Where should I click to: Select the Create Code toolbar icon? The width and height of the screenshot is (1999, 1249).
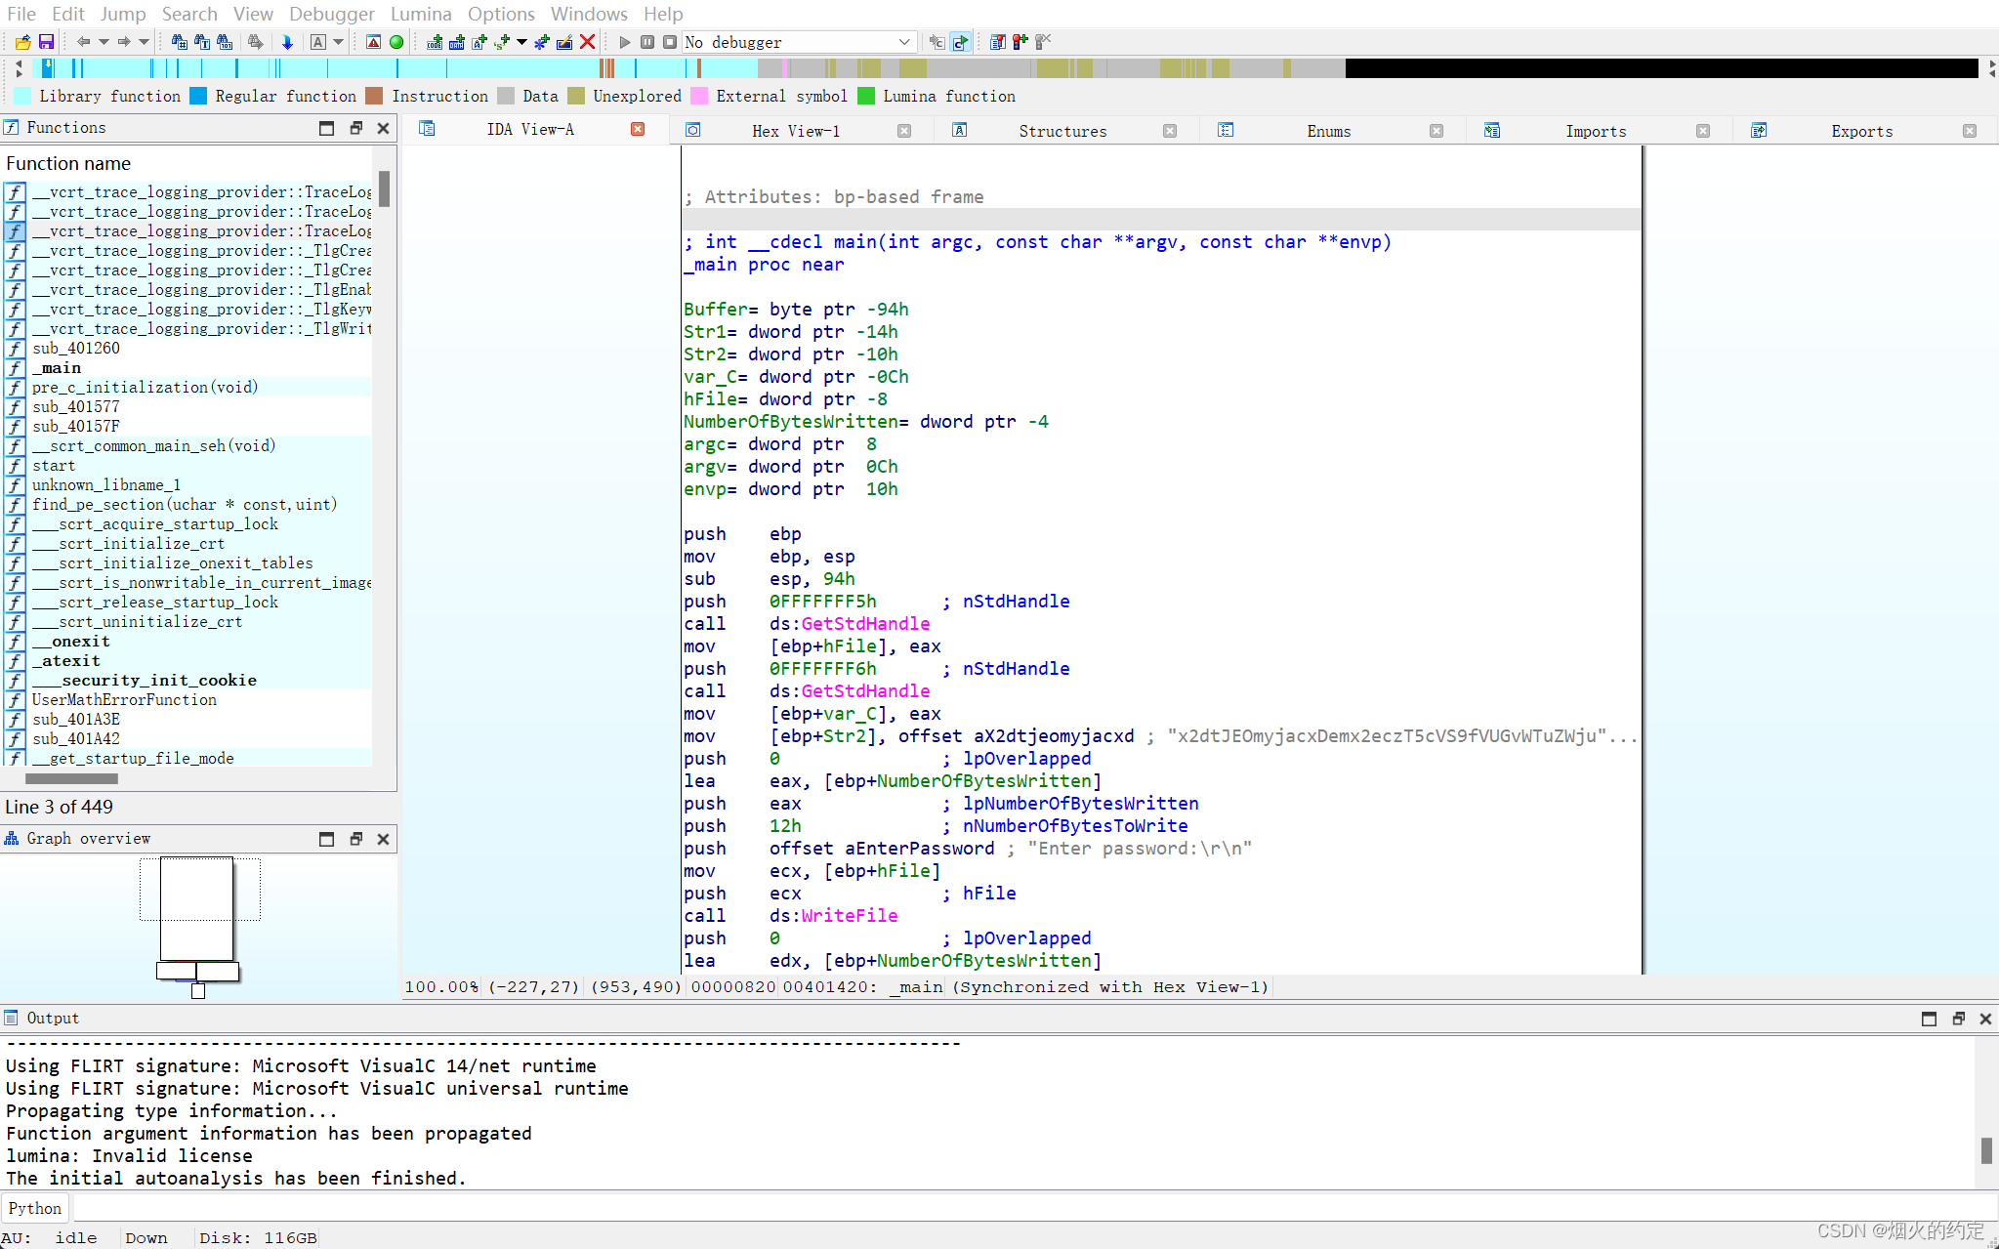click(x=434, y=42)
